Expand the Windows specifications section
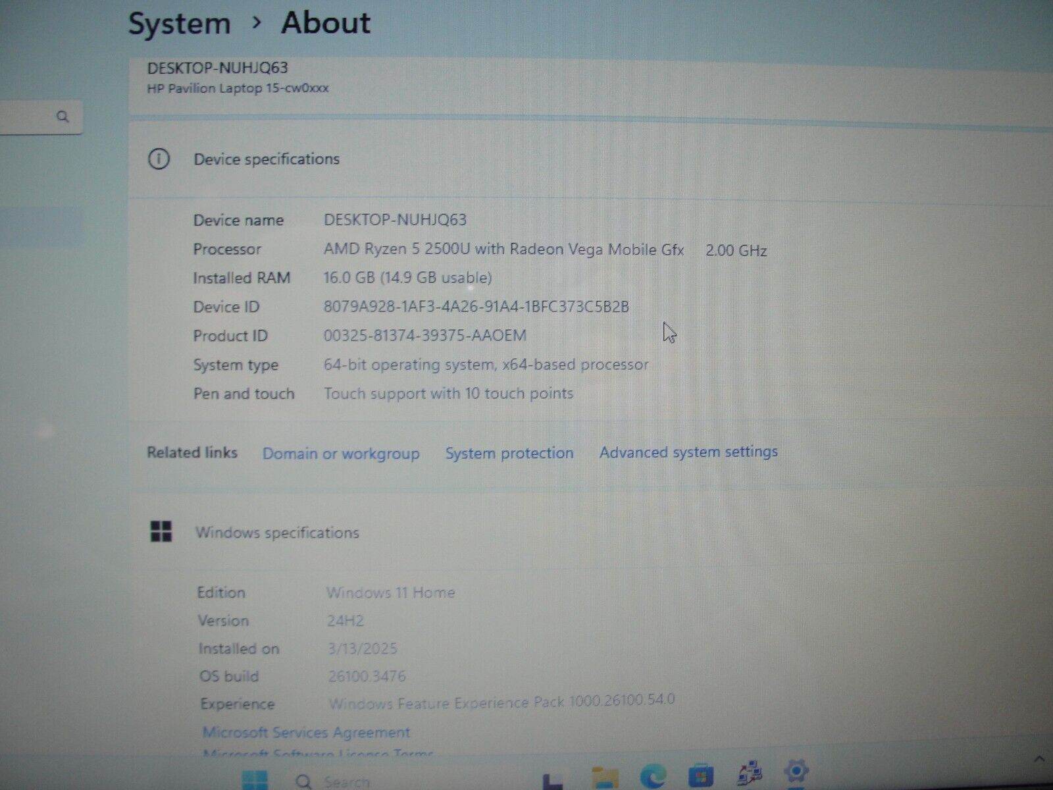This screenshot has width=1053, height=790. (278, 533)
